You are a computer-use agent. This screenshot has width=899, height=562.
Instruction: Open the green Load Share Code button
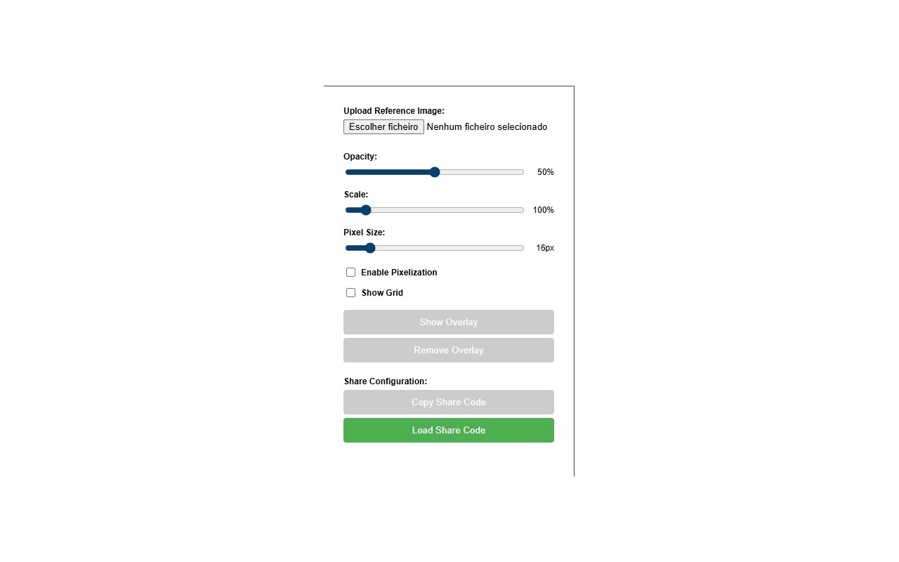click(x=448, y=431)
